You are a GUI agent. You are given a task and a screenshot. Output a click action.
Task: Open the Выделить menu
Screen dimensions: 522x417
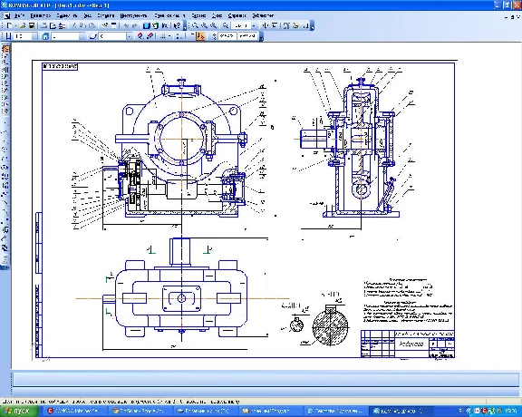(67, 15)
